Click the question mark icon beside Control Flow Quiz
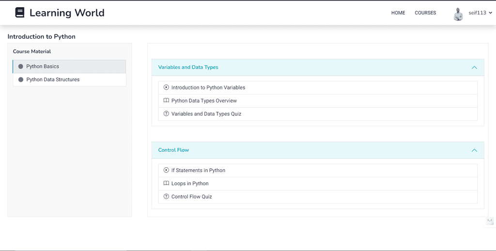496x251 pixels. pyautogui.click(x=166, y=196)
